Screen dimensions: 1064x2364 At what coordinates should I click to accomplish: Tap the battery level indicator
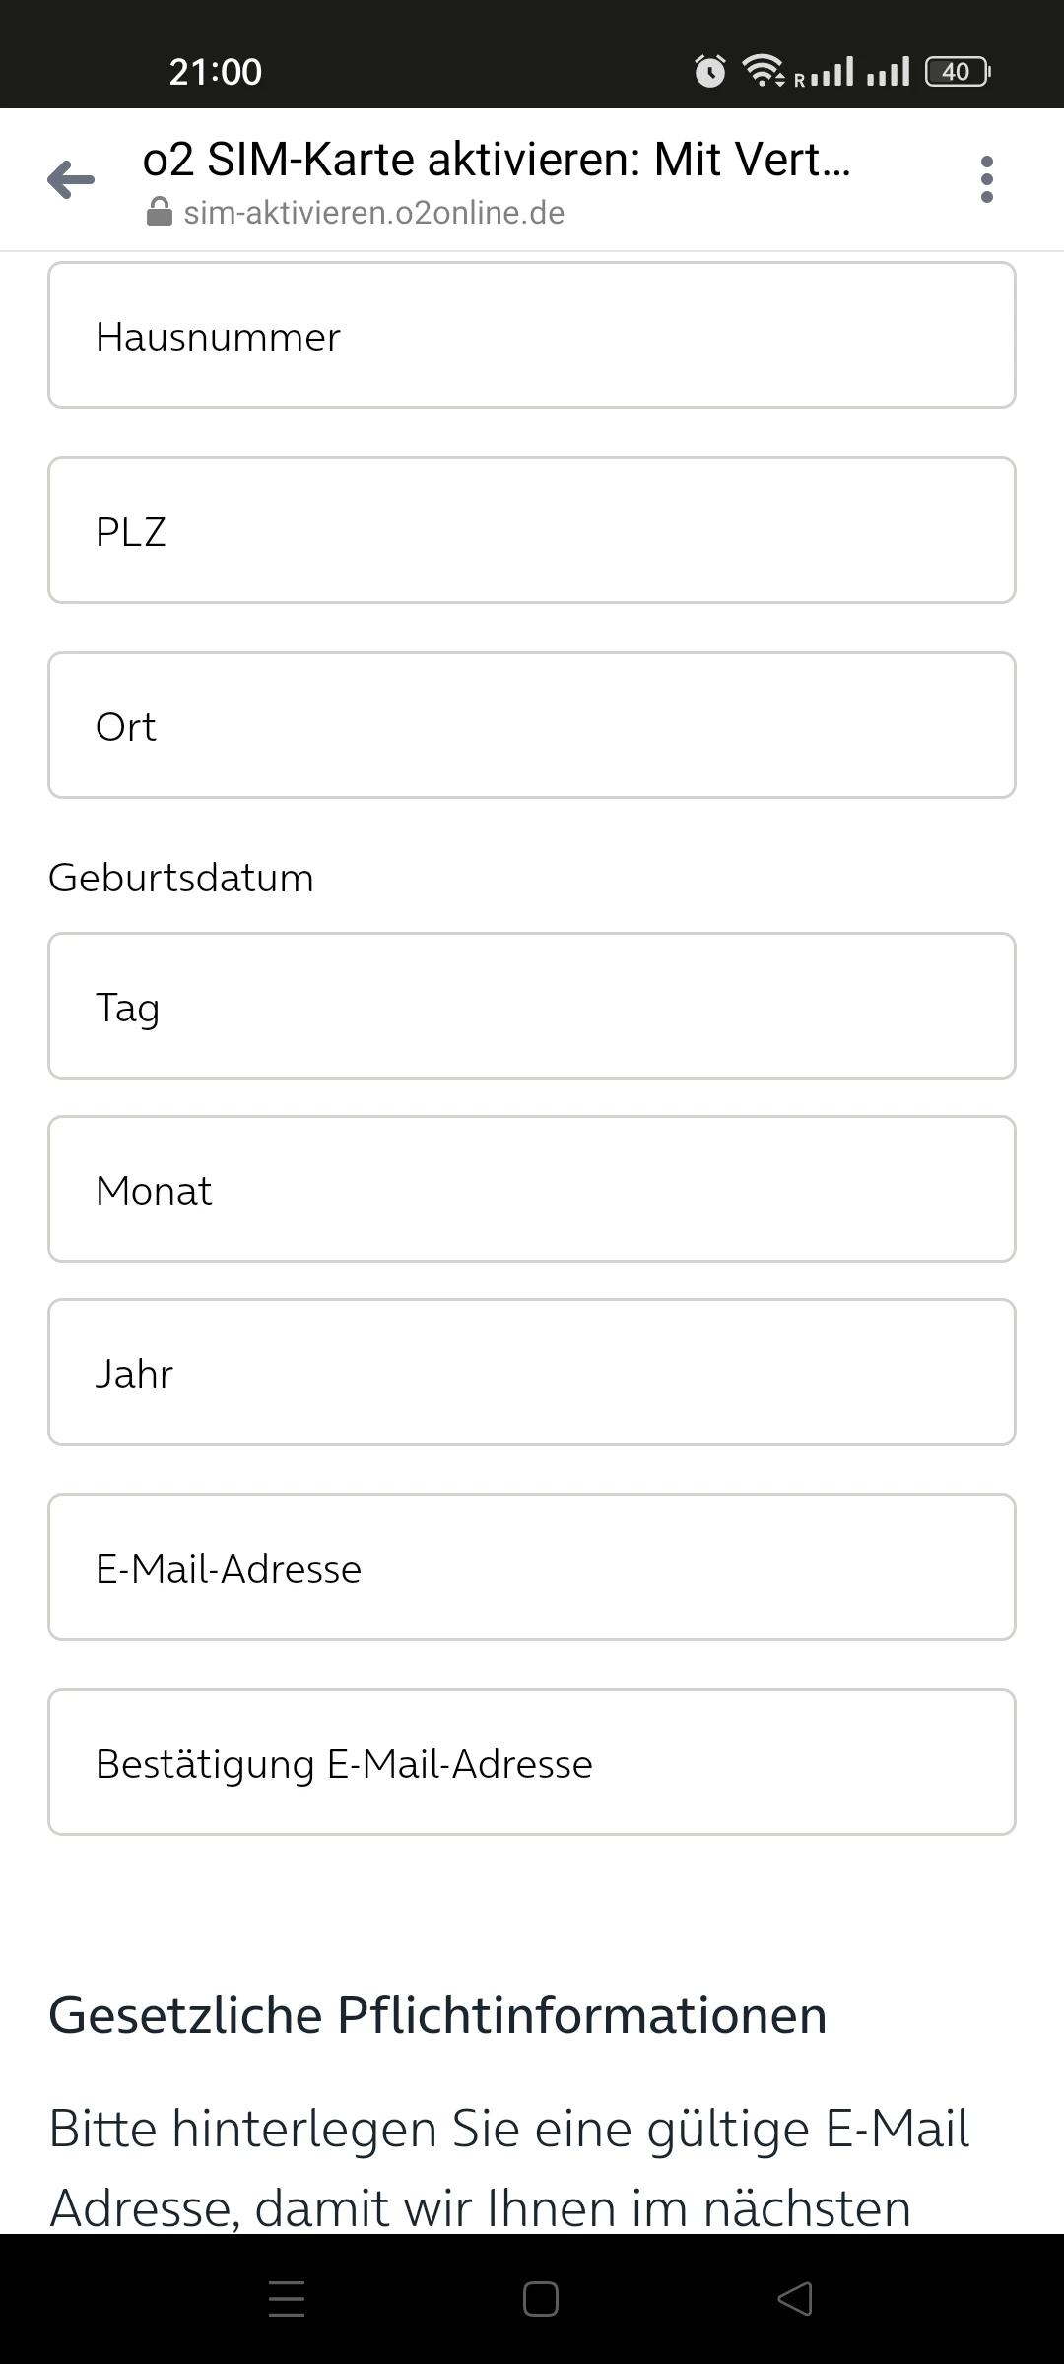(957, 71)
